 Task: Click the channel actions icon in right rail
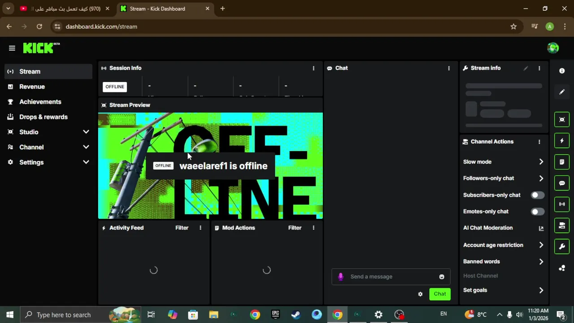pos(562,225)
